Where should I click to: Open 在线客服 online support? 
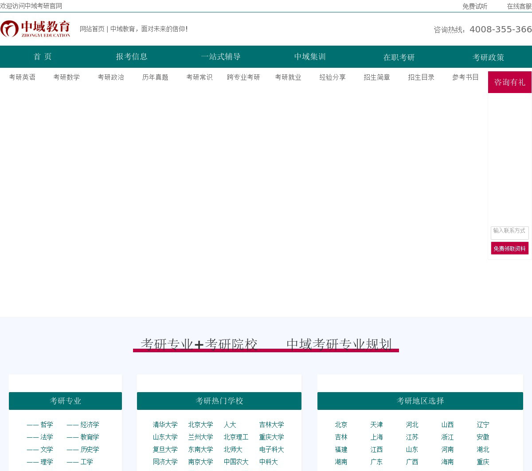point(519,6)
